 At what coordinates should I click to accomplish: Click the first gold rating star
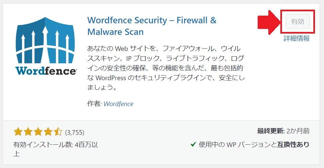pyautogui.click(x=18, y=132)
